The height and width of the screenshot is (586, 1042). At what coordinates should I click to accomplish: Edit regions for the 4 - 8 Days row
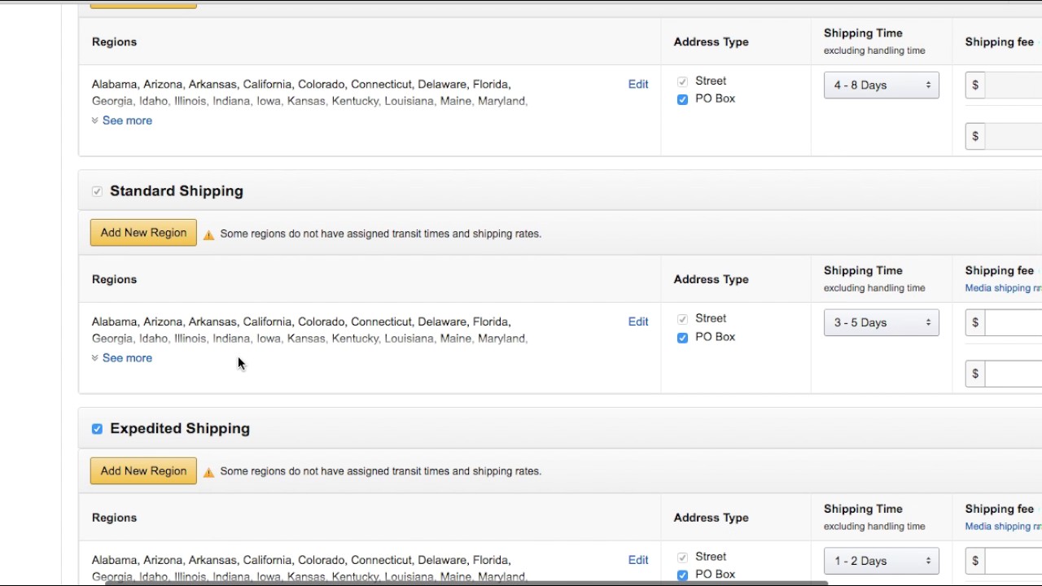click(638, 84)
